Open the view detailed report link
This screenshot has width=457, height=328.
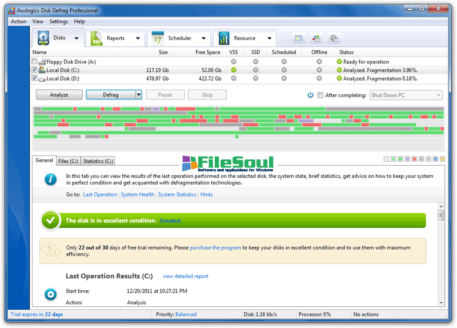[185, 277]
